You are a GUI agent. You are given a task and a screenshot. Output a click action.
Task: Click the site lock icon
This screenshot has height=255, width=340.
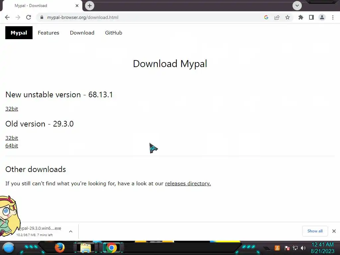point(42,17)
